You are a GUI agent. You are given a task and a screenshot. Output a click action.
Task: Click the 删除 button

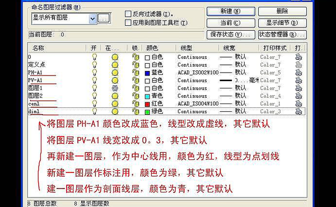[282, 11]
